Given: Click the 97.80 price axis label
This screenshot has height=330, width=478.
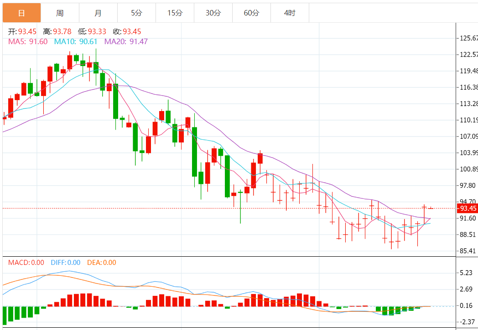Looking at the screenshot, I should point(467,186).
